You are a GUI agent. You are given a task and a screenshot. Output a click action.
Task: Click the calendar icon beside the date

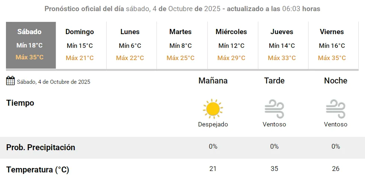click(x=10, y=81)
